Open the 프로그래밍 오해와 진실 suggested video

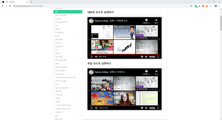[x=125, y=98]
